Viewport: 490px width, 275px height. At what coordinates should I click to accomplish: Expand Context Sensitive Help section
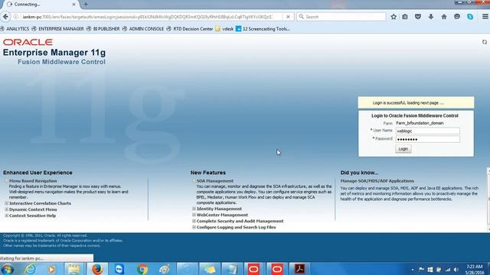[x=6, y=215]
